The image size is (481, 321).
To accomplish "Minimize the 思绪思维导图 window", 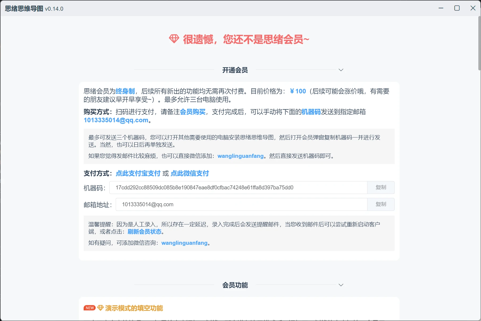I will pyautogui.click(x=441, y=8).
